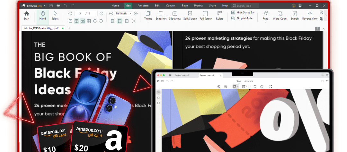Screen dimensions: 347x152
Task: Click Reverse View
Action: [x=310, y=15]
